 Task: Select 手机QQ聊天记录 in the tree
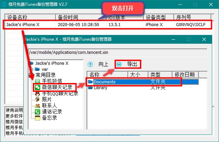60,94
